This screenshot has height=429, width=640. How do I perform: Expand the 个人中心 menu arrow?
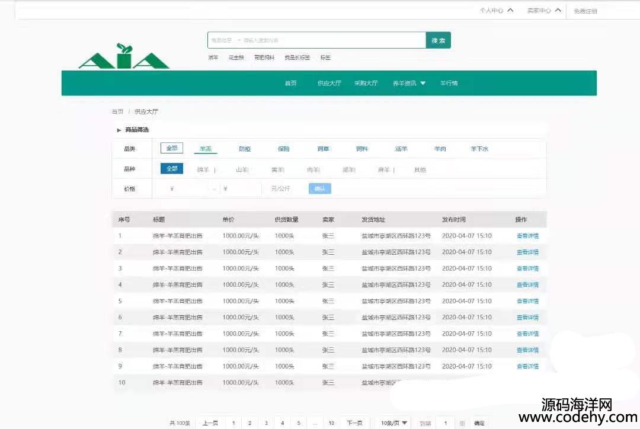(x=510, y=11)
